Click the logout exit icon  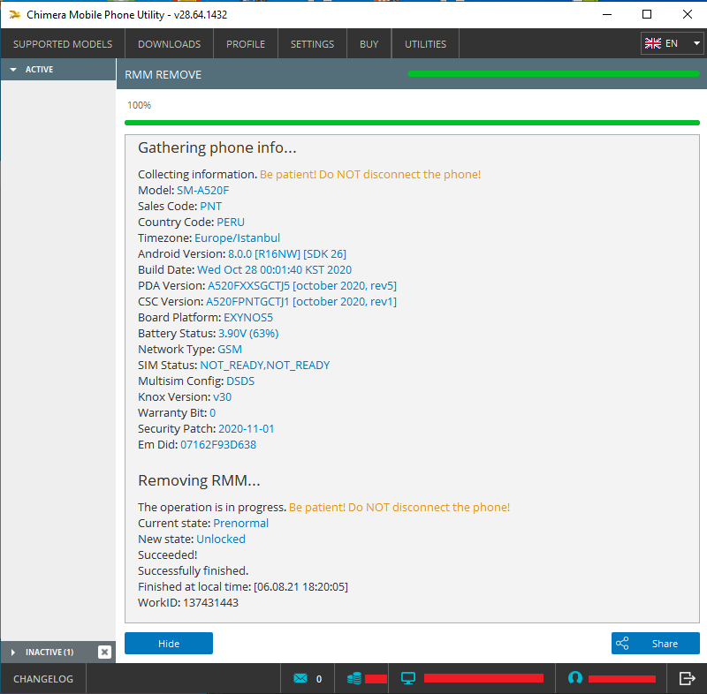pyautogui.click(x=687, y=678)
